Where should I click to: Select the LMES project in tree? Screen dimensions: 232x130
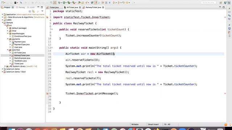pos(9,20)
